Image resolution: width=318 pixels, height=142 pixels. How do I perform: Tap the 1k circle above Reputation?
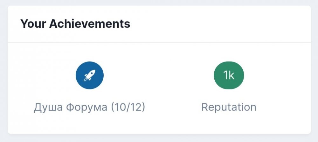(x=229, y=75)
